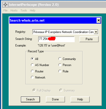106x109 pixels.
Task: Open the Tools menu
Action: click(24, 10)
